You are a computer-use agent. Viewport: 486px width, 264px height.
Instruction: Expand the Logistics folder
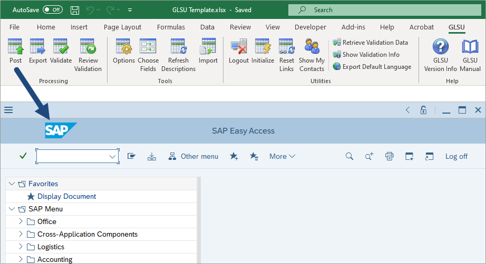(x=21, y=247)
